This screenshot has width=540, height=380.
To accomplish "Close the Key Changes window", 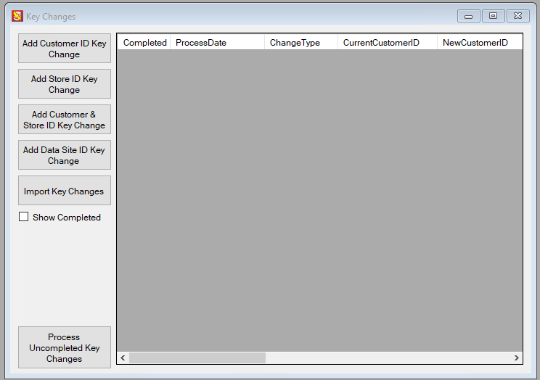I will coord(518,16).
